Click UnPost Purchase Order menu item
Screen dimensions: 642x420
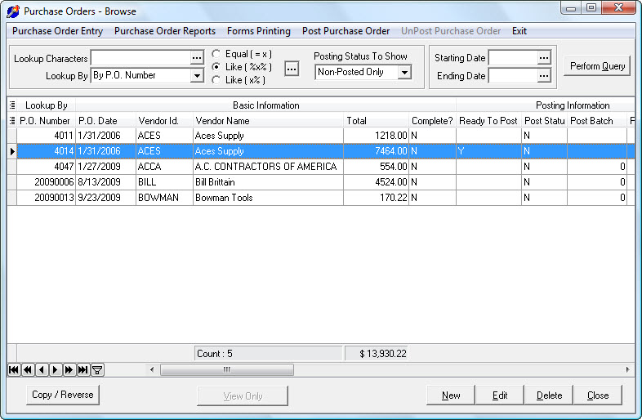(x=451, y=31)
